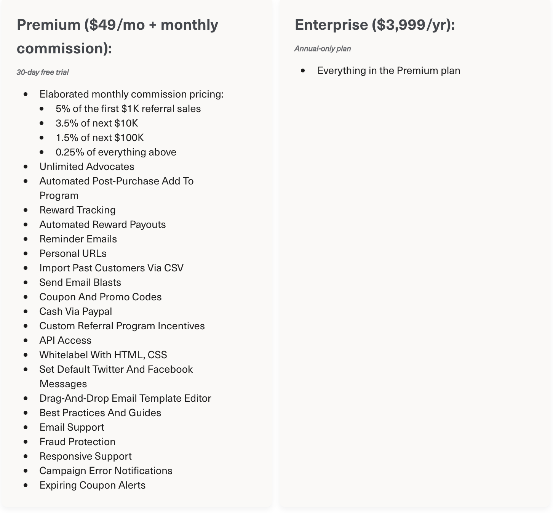The height and width of the screenshot is (513, 553).
Task: Click "Automated Reward Payouts" feature
Action: pyautogui.click(x=102, y=224)
